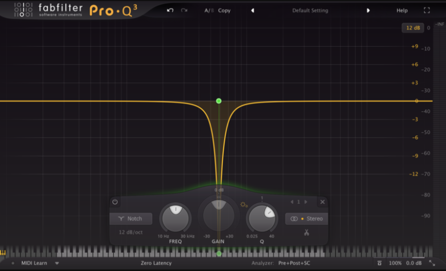Click the MIDI Learn indicator dot
Image resolution: width=446 pixels, height=271 pixels.
pos(13,263)
